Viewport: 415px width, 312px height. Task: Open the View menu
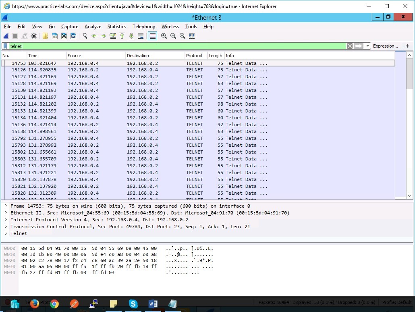[37, 27]
